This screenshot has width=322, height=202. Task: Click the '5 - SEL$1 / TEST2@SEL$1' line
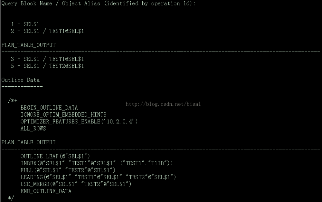point(47,66)
